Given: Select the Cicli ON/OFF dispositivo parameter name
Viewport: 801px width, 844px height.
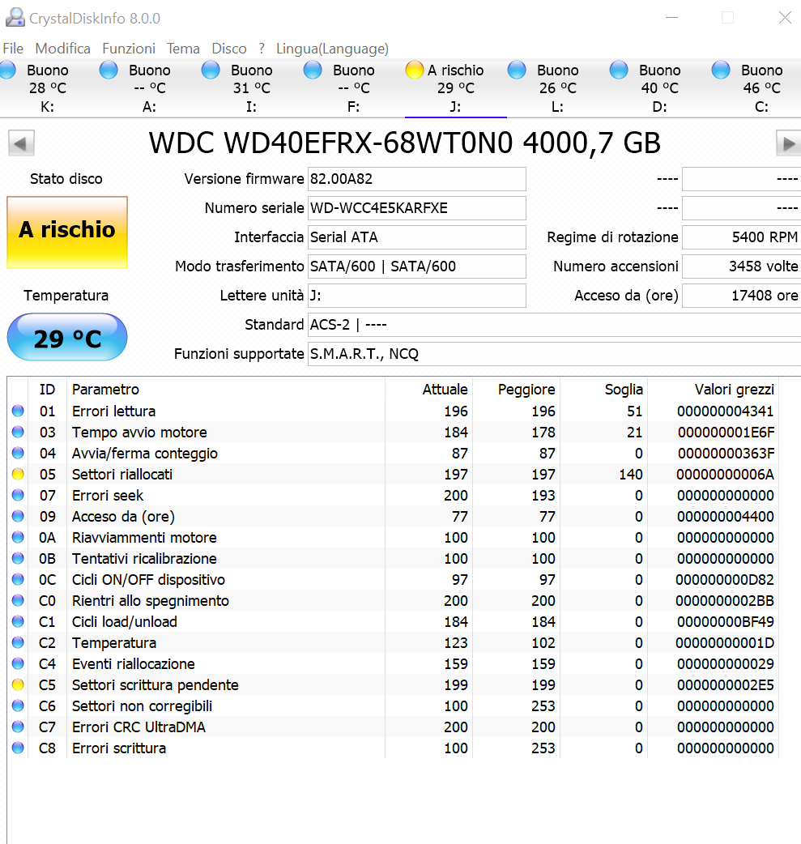Looking at the screenshot, I should [148, 580].
